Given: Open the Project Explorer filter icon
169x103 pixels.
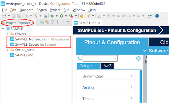Looking at the screenshot, I should [52, 22].
